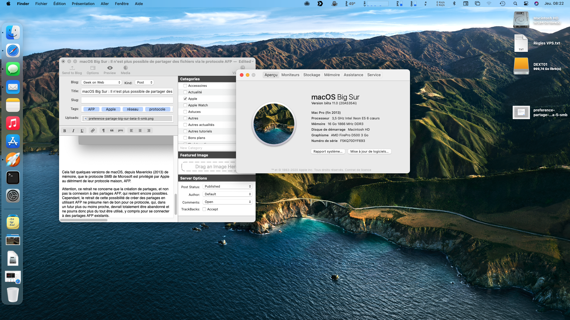Switch to the Mémoire tab
The width and height of the screenshot is (570, 320).
pos(332,75)
